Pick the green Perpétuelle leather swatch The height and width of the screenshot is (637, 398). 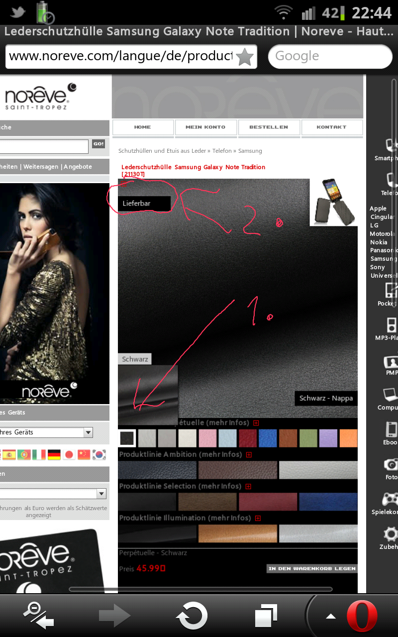308,438
